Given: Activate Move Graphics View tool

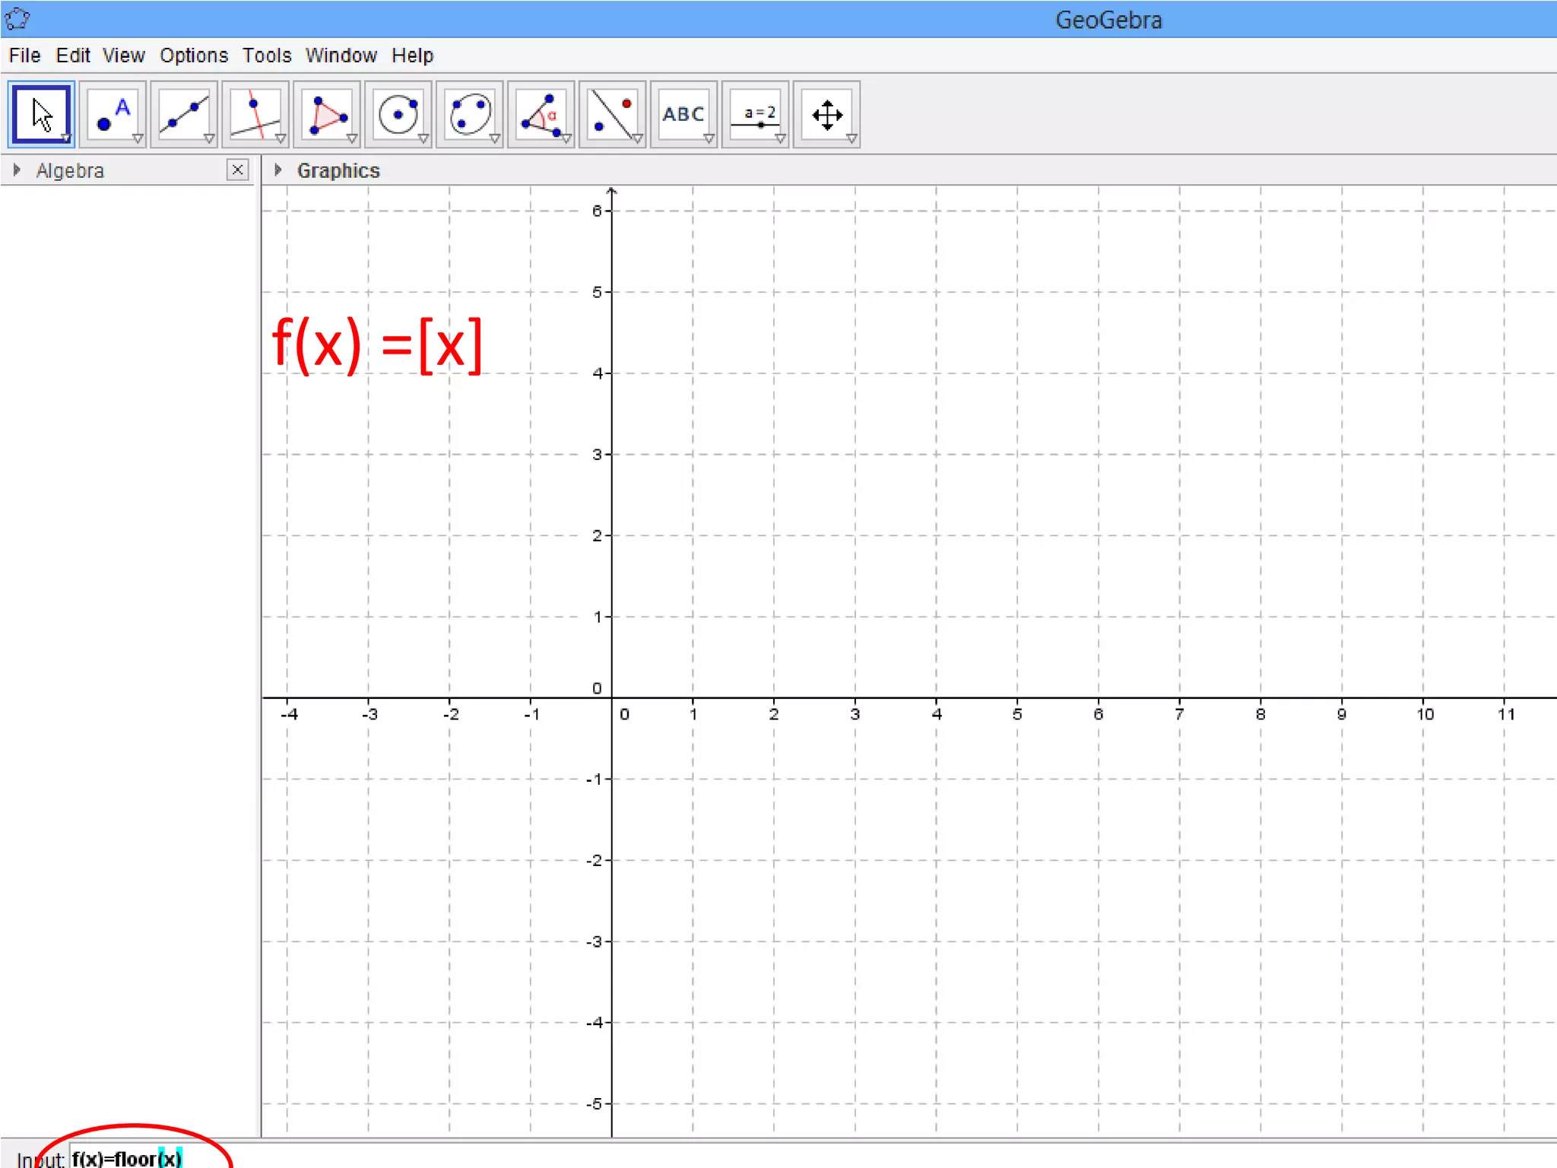Looking at the screenshot, I should point(826,115).
